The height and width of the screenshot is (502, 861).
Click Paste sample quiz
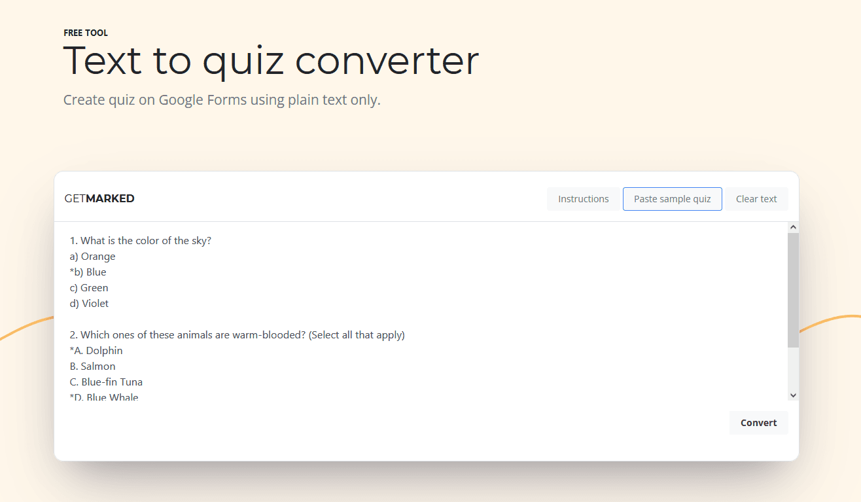[672, 198]
